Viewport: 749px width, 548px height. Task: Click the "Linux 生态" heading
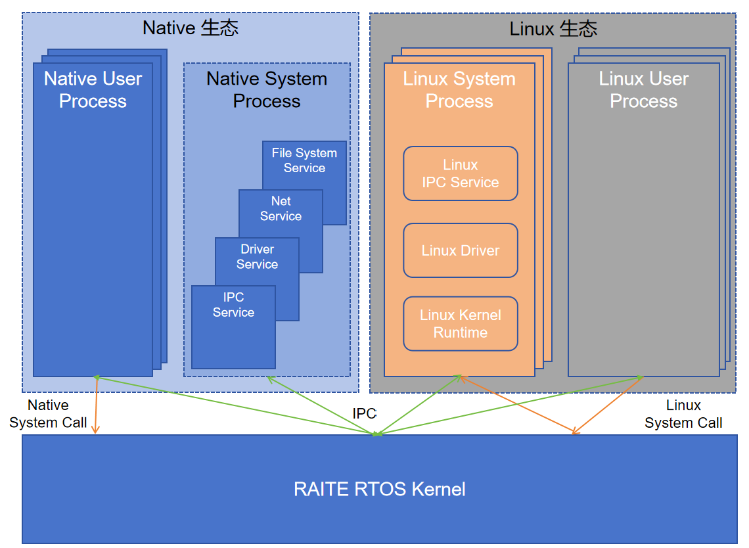[x=553, y=29]
